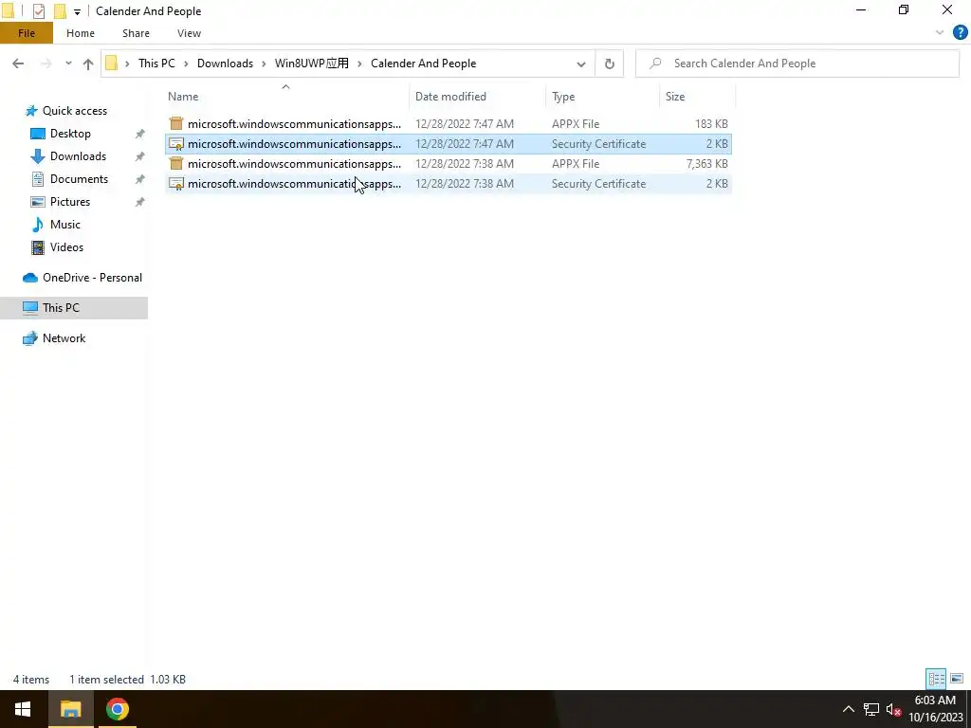Click the certificate icon of the 7:38 AM file
The height and width of the screenshot is (728, 971).
tap(176, 183)
